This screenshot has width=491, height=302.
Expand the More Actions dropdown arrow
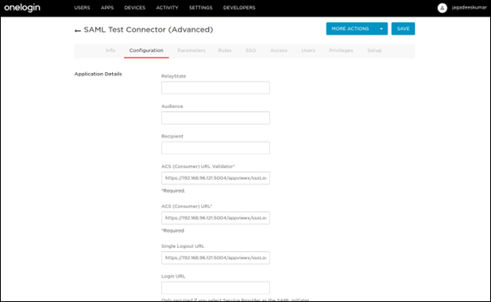[x=381, y=29]
